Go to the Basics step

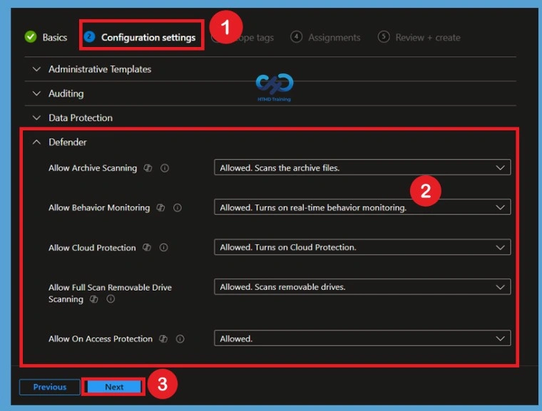(x=46, y=37)
